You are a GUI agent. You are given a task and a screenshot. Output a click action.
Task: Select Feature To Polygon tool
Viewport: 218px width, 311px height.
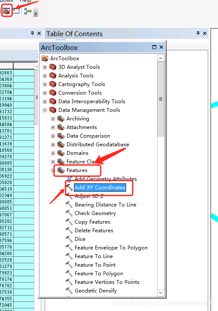(99, 274)
